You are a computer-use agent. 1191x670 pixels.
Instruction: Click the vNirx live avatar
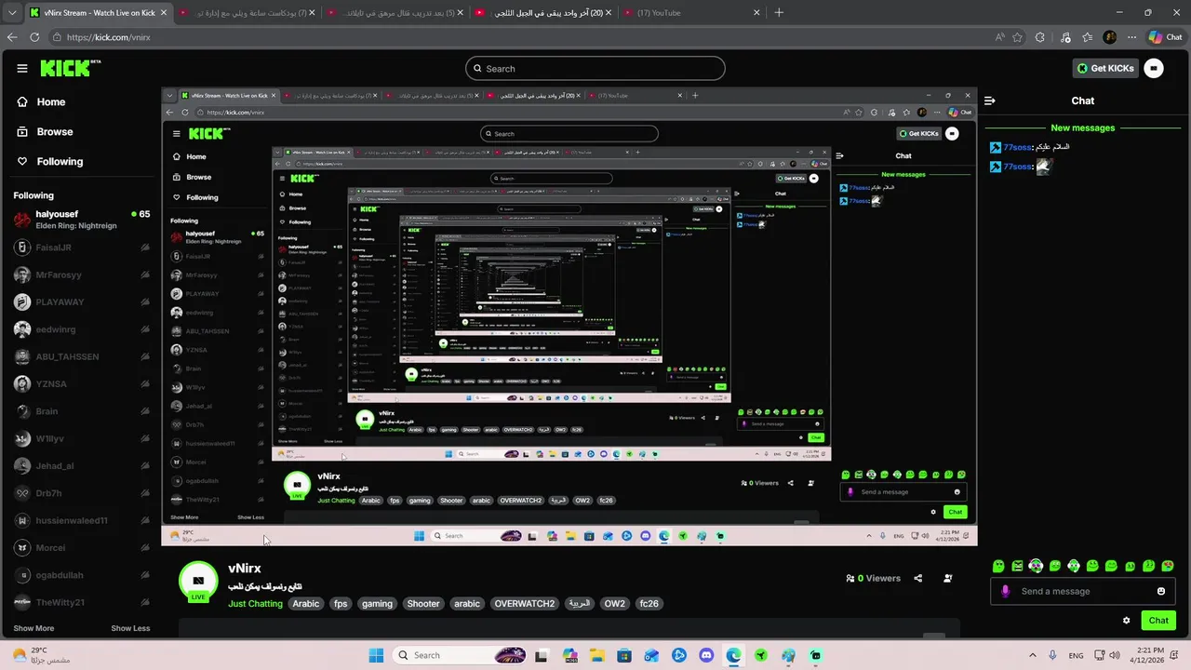click(x=198, y=581)
